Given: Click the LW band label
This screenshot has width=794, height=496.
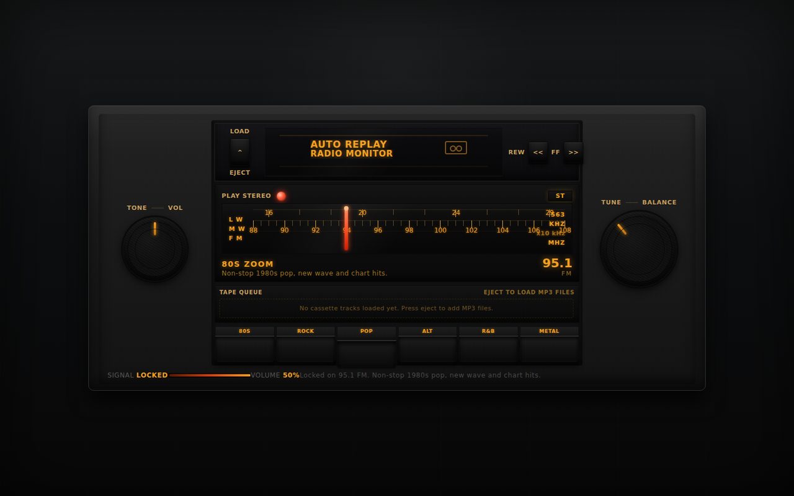Looking at the screenshot, I should (x=236, y=219).
